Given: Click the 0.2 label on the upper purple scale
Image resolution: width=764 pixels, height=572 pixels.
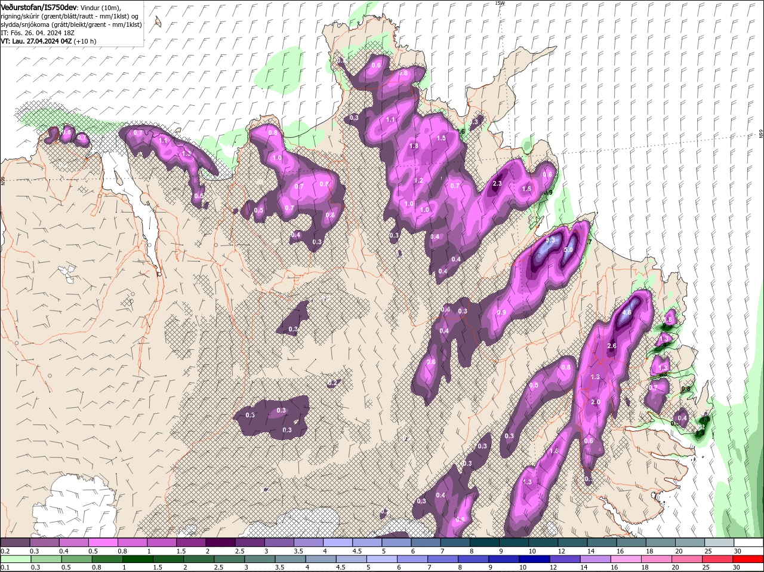Looking at the screenshot, I should click(x=5, y=551).
